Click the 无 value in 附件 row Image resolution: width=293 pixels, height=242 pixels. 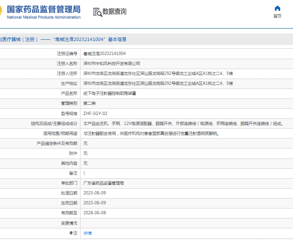tap(85, 153)
